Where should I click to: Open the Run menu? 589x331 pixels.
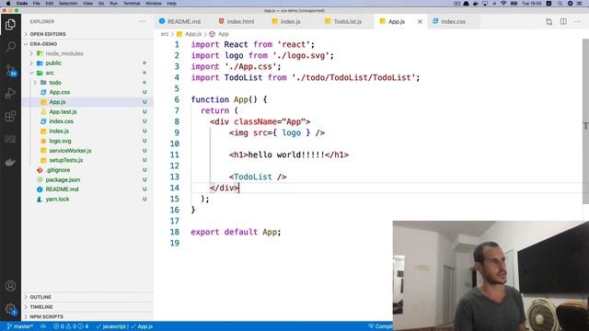113,4
